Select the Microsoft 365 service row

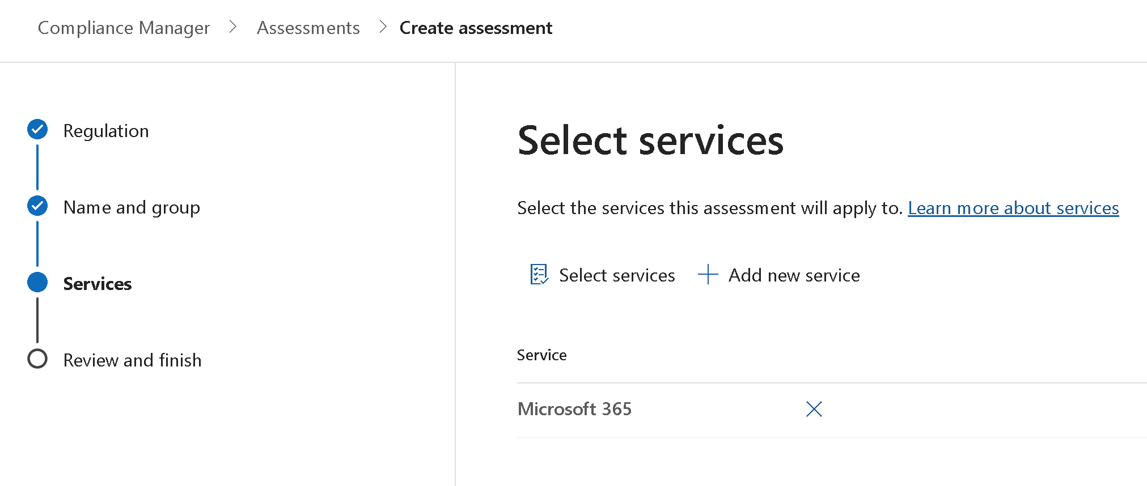click(574, 409)
